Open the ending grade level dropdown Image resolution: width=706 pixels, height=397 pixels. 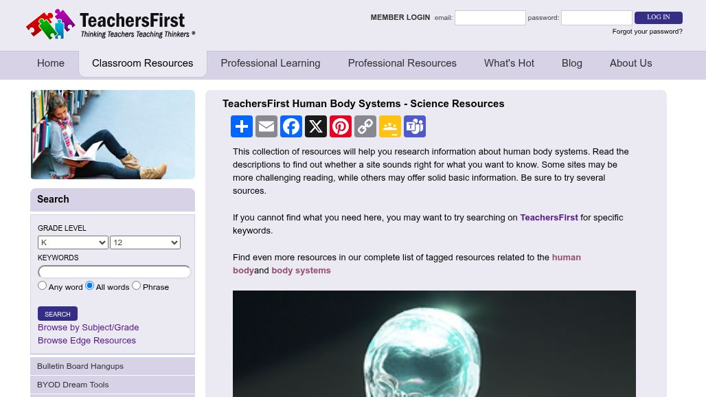coord(145,242)
